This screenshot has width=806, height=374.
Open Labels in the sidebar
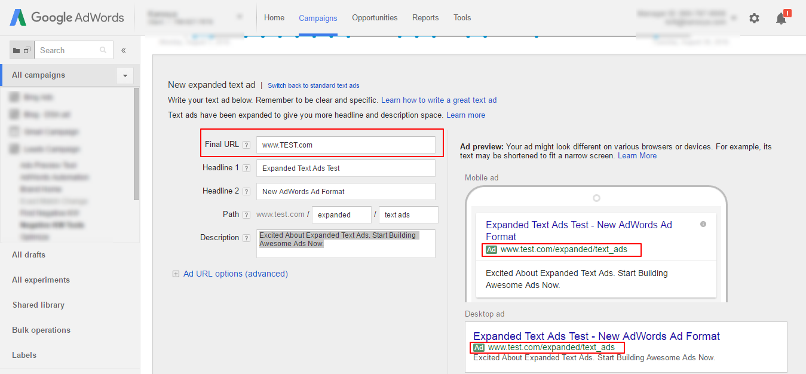pos(24,355)
